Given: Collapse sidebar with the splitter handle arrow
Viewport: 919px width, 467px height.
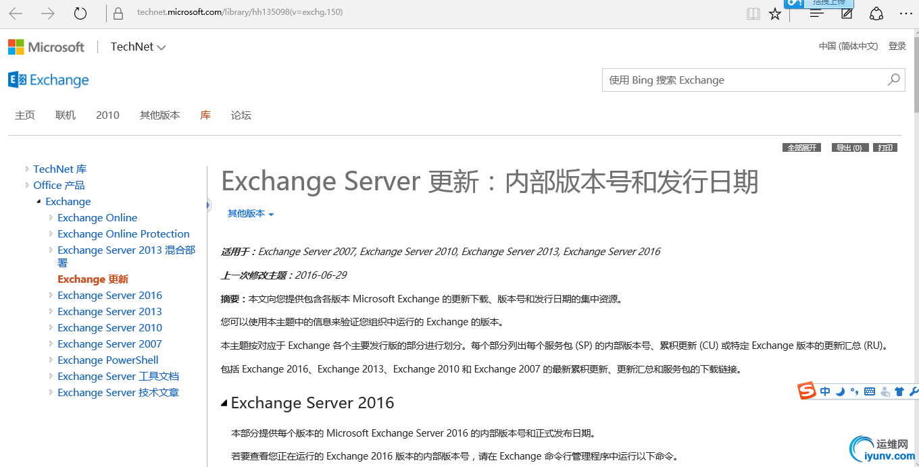Looking at the screenshot, I should coord(208,204).
